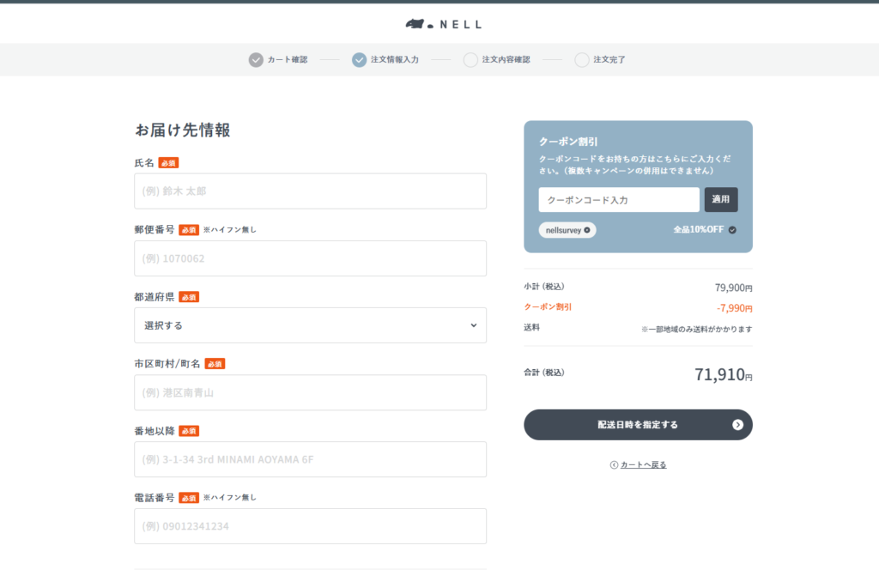This screenshot has height=588, width=879.
Task: Open the 都道府県 prefecture dropdown
Action: pyautogui.click(x=310, y=325)
